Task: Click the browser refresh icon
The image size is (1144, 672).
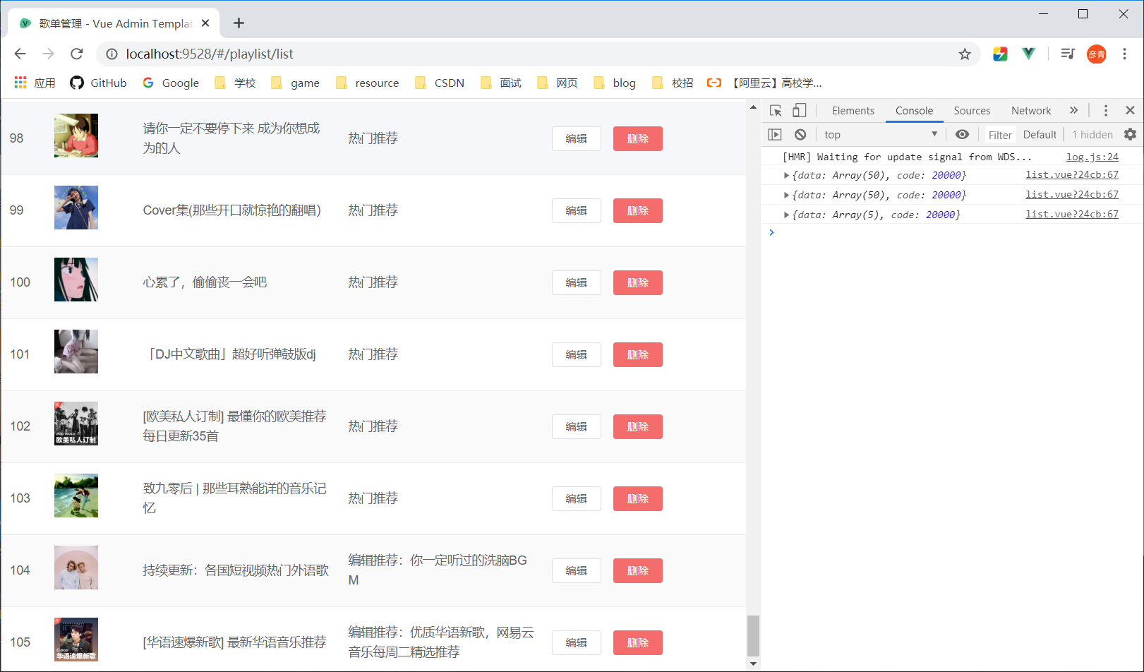Action: pos(76,54)
